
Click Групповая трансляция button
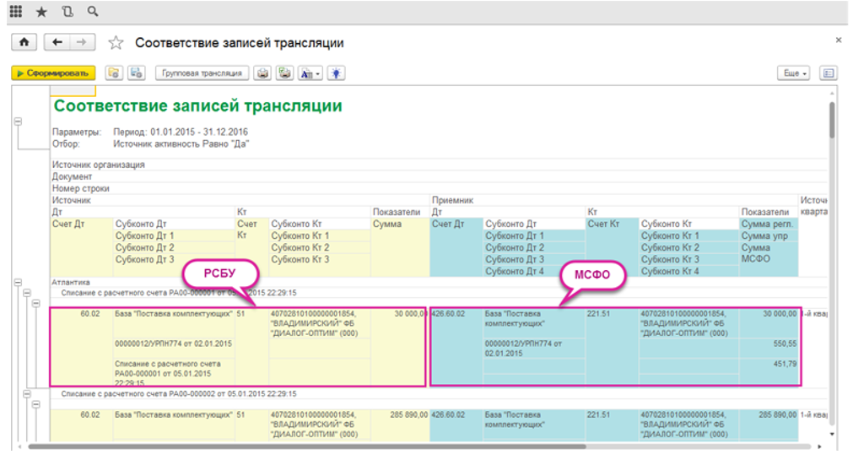[x=202, y=73]
